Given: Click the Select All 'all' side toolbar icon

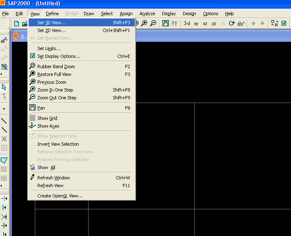Looking at the screenshot, I should point(4,40).
